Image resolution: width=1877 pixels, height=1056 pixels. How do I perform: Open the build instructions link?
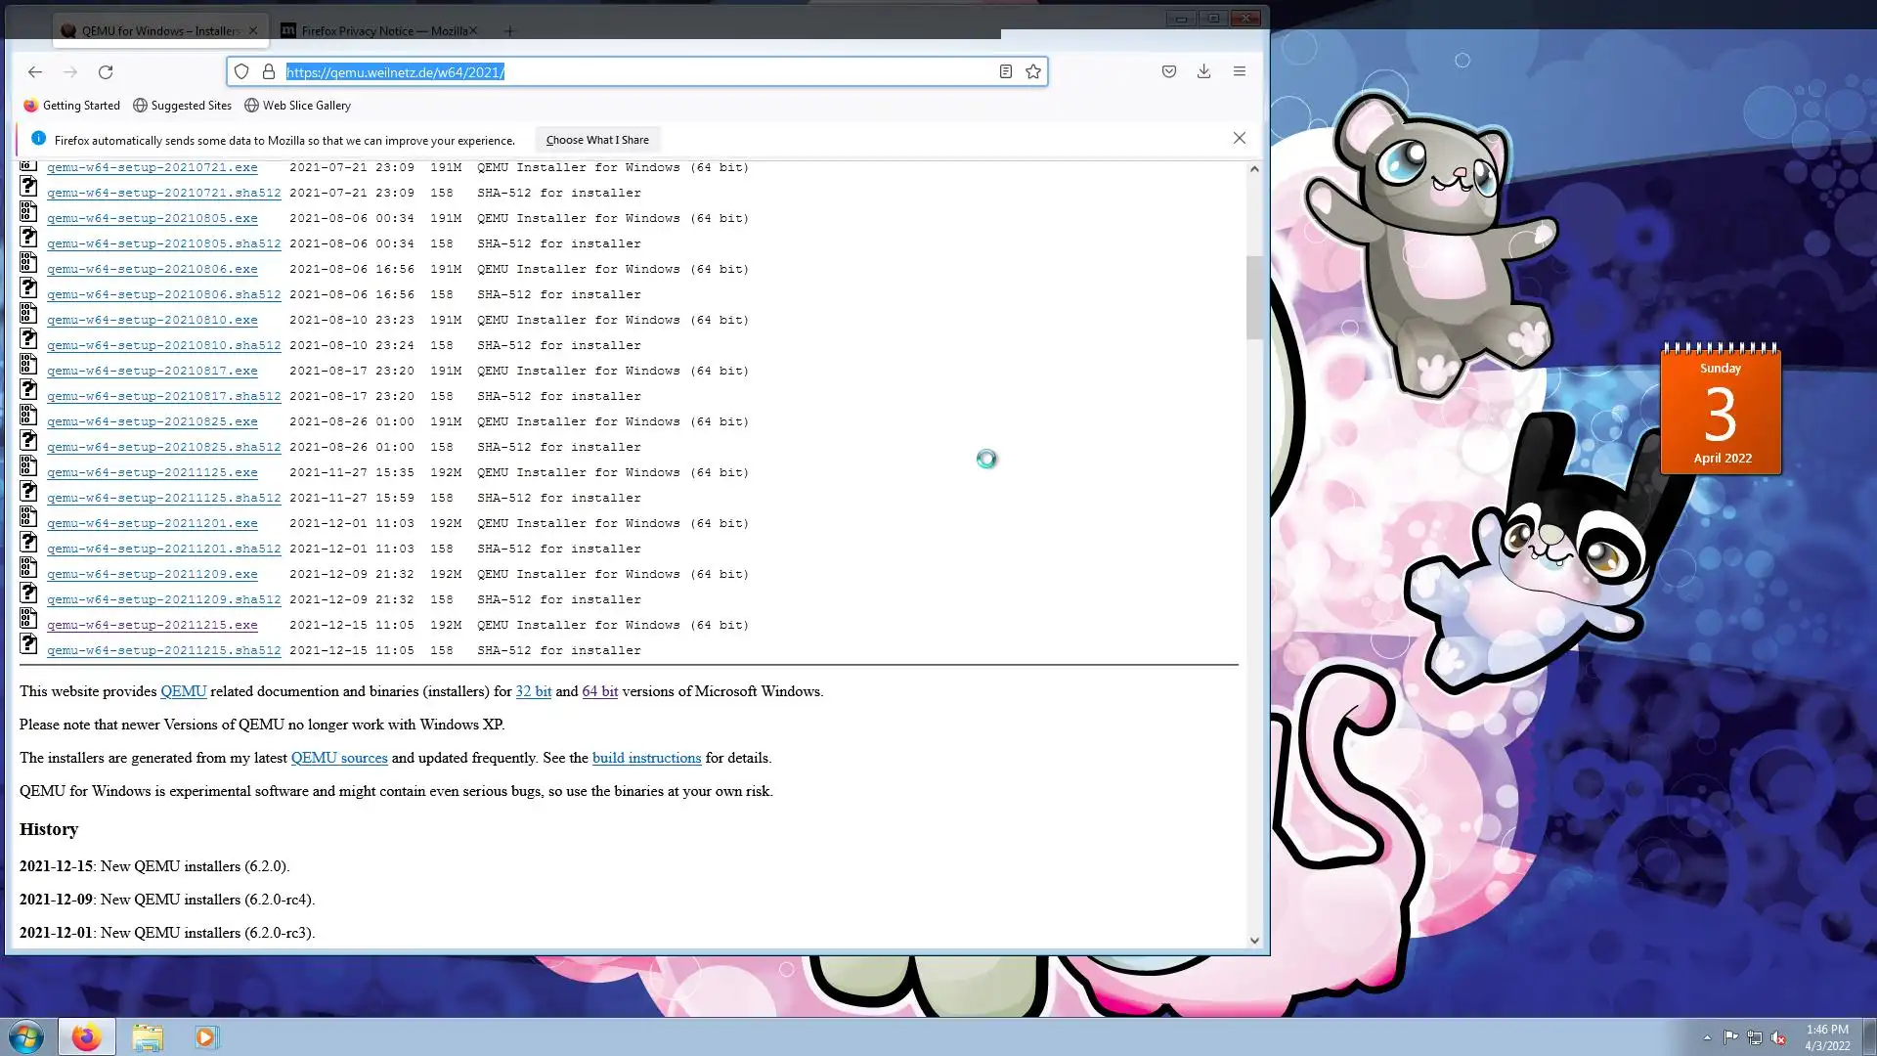[646, 758]
